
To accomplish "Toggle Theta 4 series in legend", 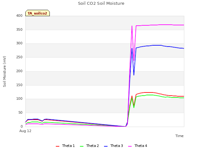I will click(137, 146).
